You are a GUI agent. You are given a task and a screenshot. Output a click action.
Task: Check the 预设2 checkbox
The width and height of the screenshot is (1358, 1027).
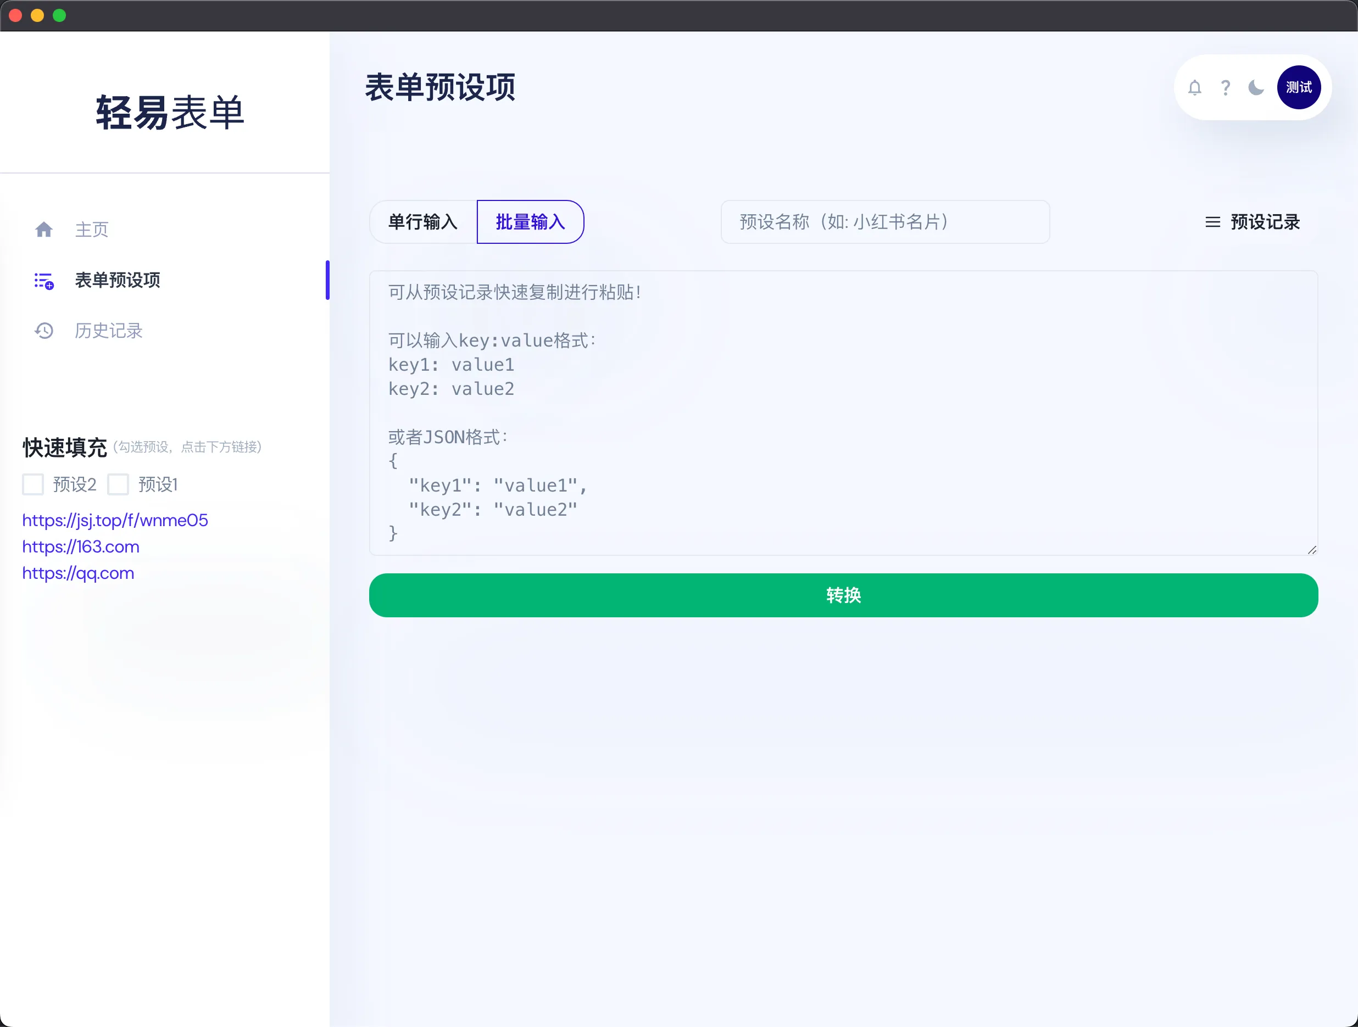pyautogui.click(x=33, y=484)
